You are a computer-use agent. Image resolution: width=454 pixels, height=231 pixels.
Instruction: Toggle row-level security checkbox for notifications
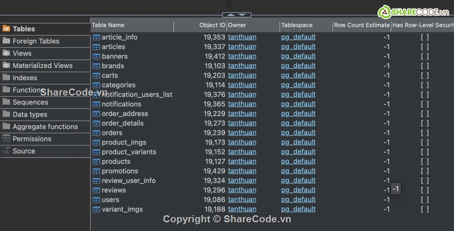point(425,104)
